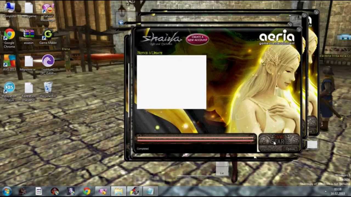Open the Recycle Bin
The width and height of the screenshot is (351, 197).
48,90
